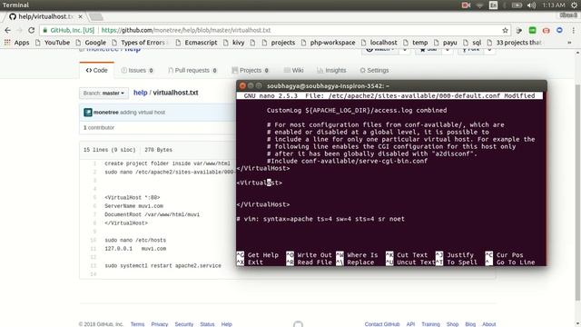Viewport: 581px width, 327px height.
Task: Click the browser back arrow
Action: [x=7, y=30]
